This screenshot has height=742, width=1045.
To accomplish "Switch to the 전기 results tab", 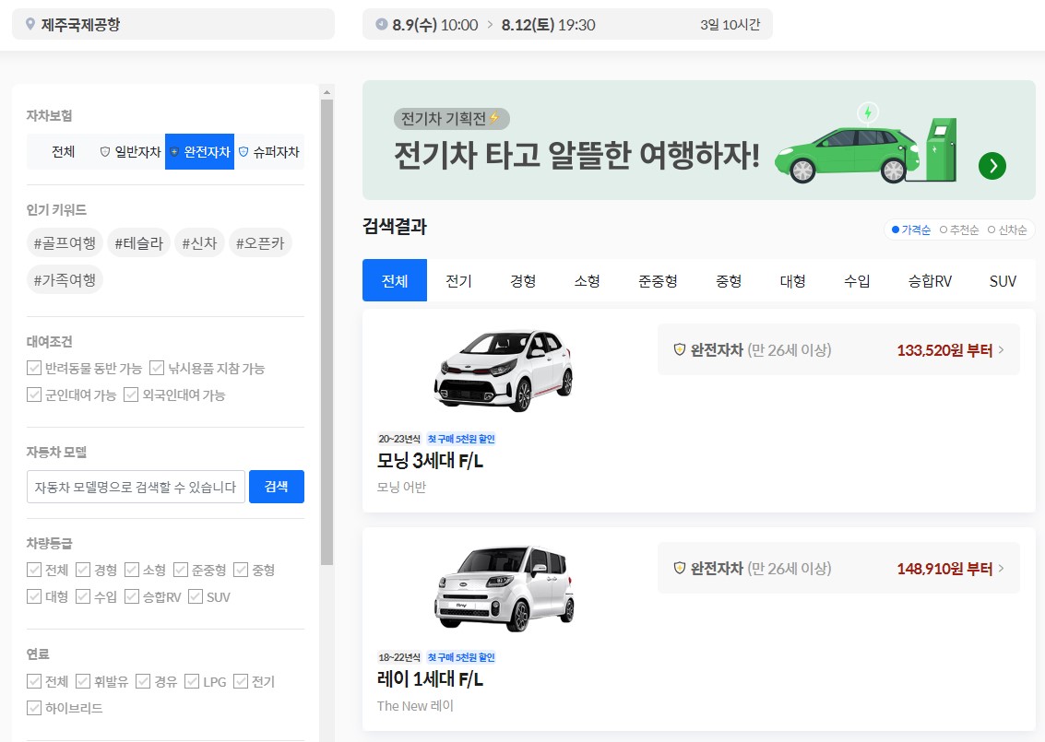I will click(x=458, y=280).
